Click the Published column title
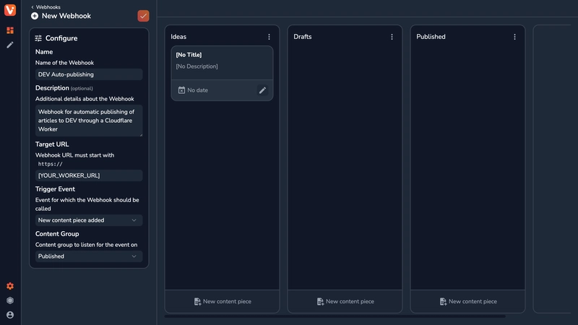 431,37
